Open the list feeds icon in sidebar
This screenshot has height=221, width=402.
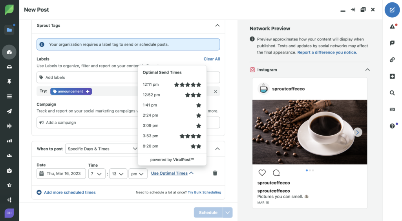pyautogui.click(x=9, y=96)
